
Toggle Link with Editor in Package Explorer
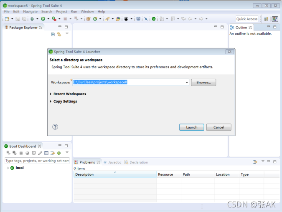point(59,34)
